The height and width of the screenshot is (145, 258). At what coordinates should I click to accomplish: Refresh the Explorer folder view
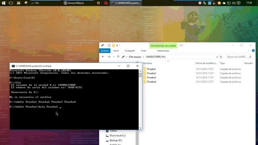pyautogui.click(x=221, y=57)
